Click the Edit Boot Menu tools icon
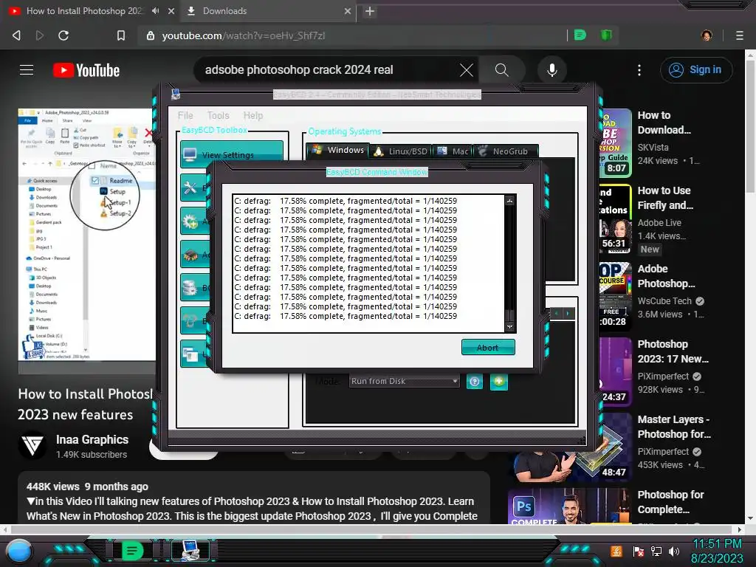The image size is (756, 567). pos(190,188)
